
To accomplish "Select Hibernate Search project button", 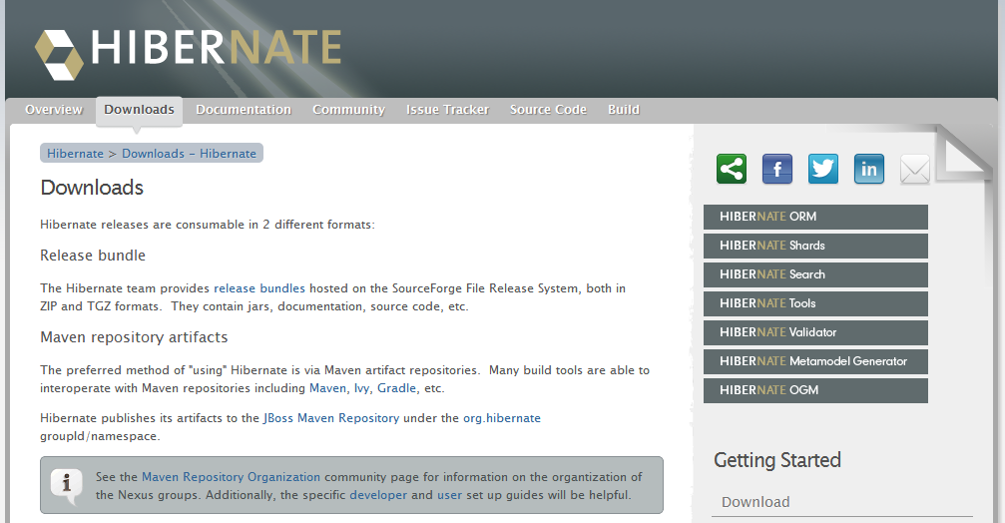I will (x=815, y=274).
